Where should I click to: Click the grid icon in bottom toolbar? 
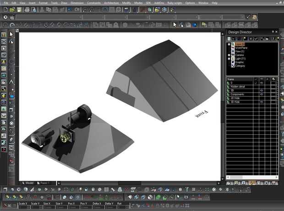(x=106, y=189)
